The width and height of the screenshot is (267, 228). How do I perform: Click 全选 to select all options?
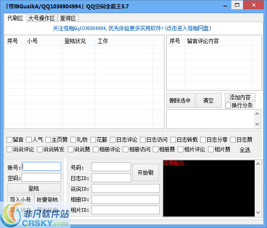(x=245, y=150)
